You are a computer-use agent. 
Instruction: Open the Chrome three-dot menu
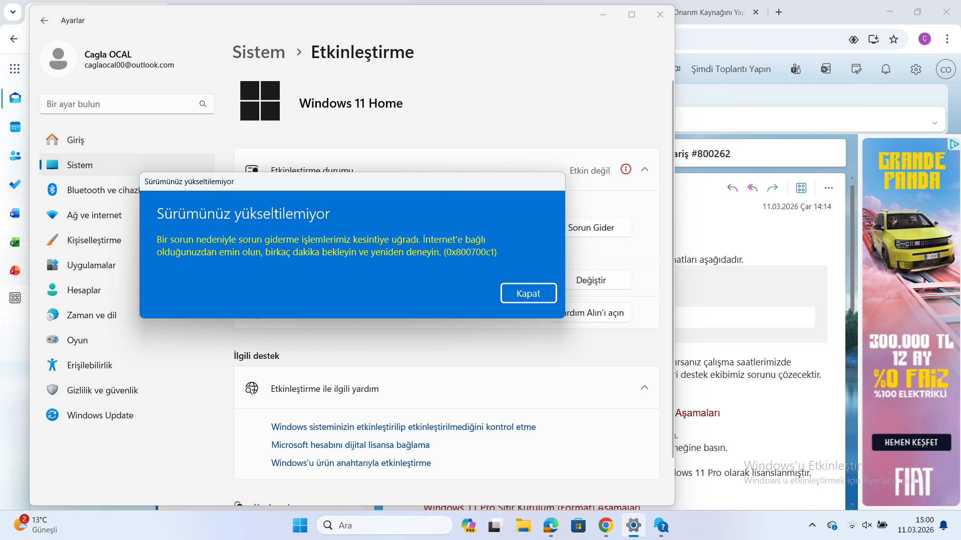947,39
